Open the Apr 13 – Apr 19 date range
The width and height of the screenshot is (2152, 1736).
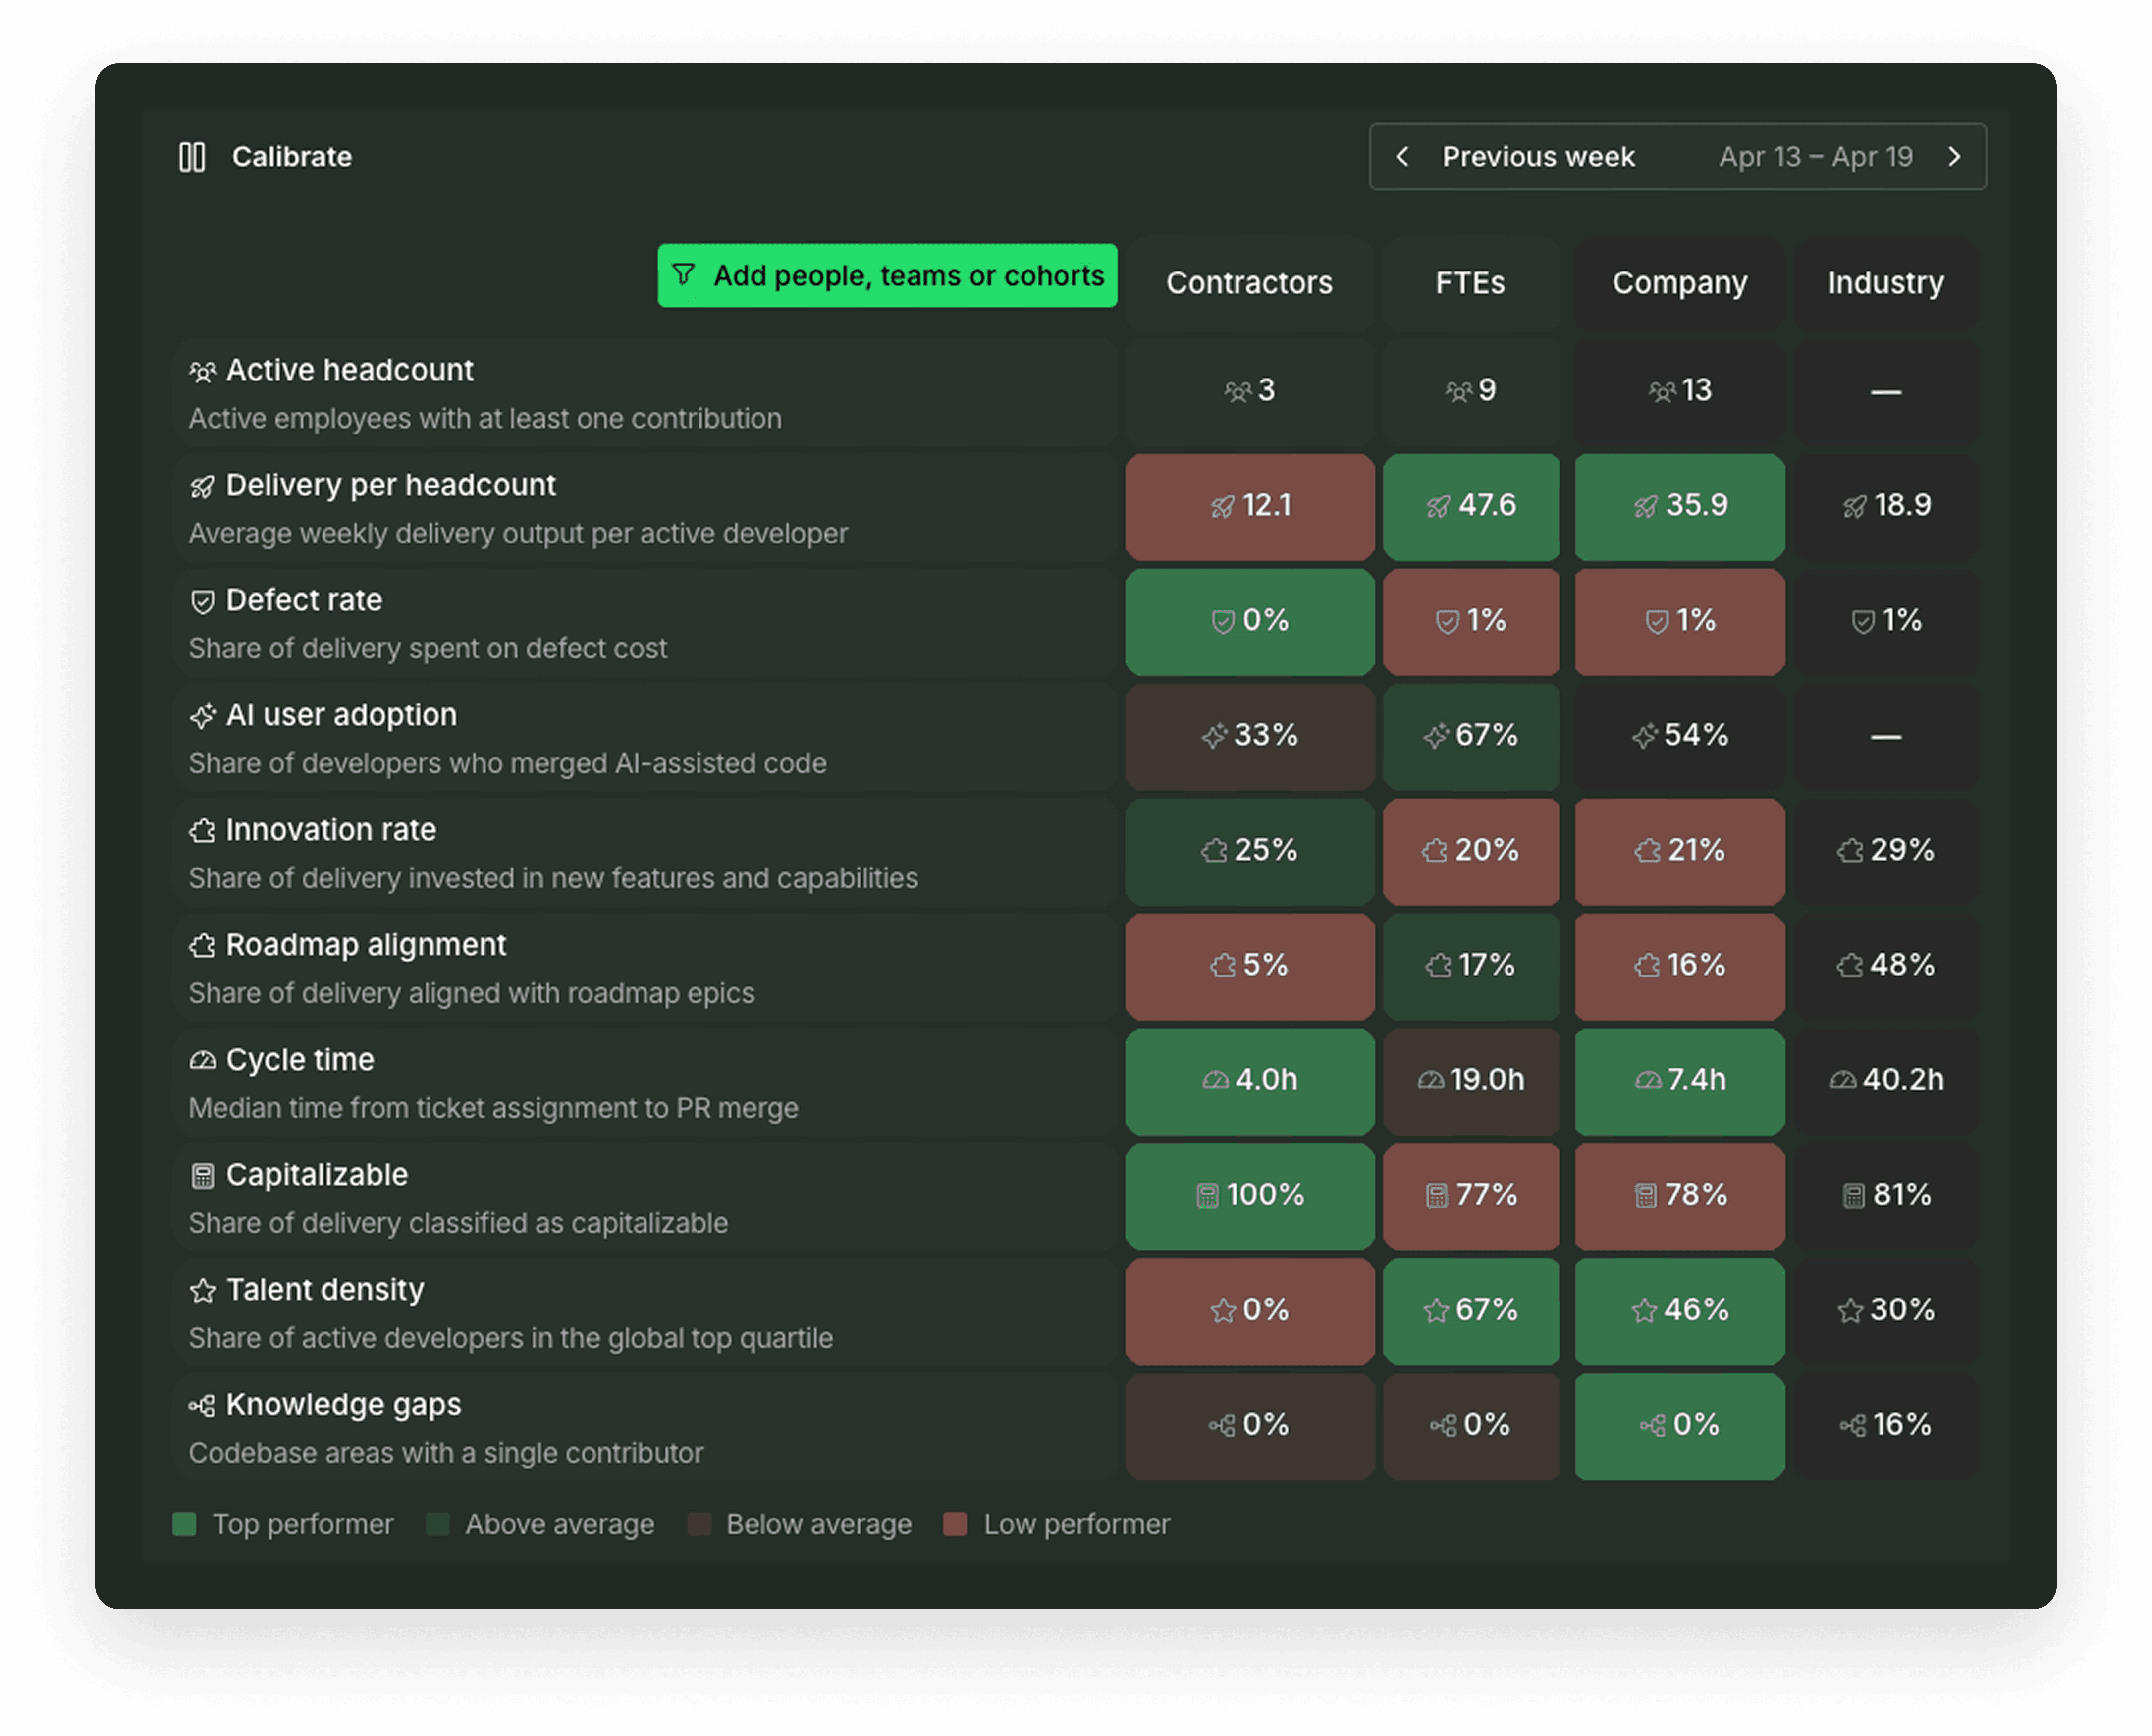coord(1815,157)
